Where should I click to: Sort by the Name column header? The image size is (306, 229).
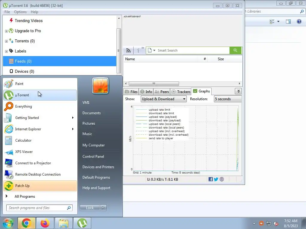coord(160,59)
